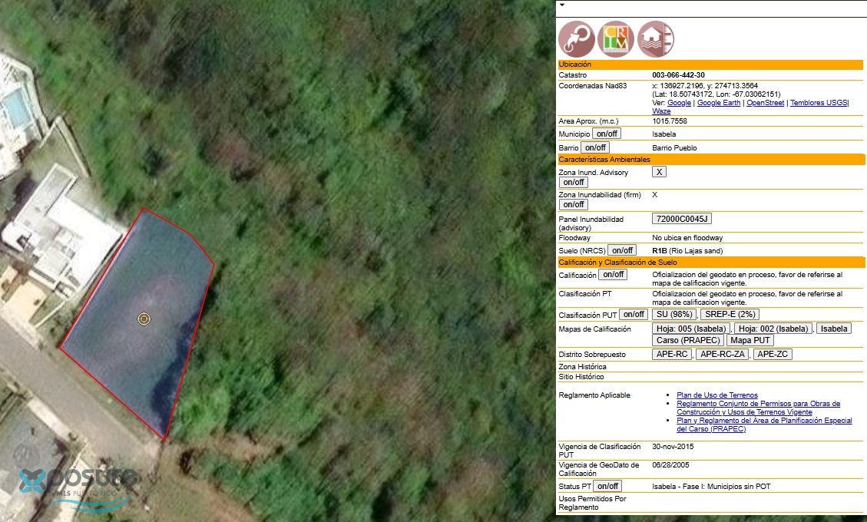The height and width of the screenshot is (522, 867).
Task: Toggle Suelo (NRCS) layer on/off
Action: (x=622, y=250)
